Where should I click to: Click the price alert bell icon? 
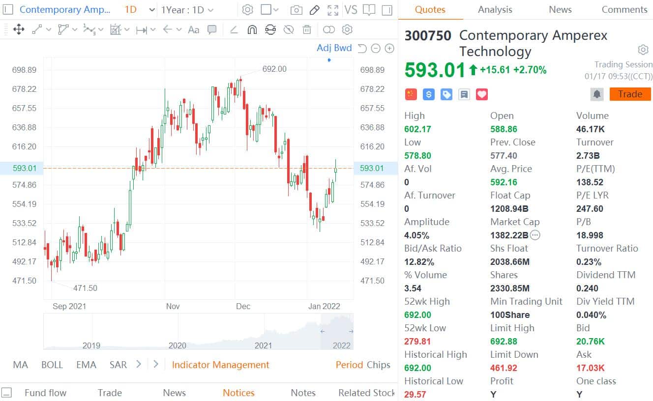tap(596, 94)
